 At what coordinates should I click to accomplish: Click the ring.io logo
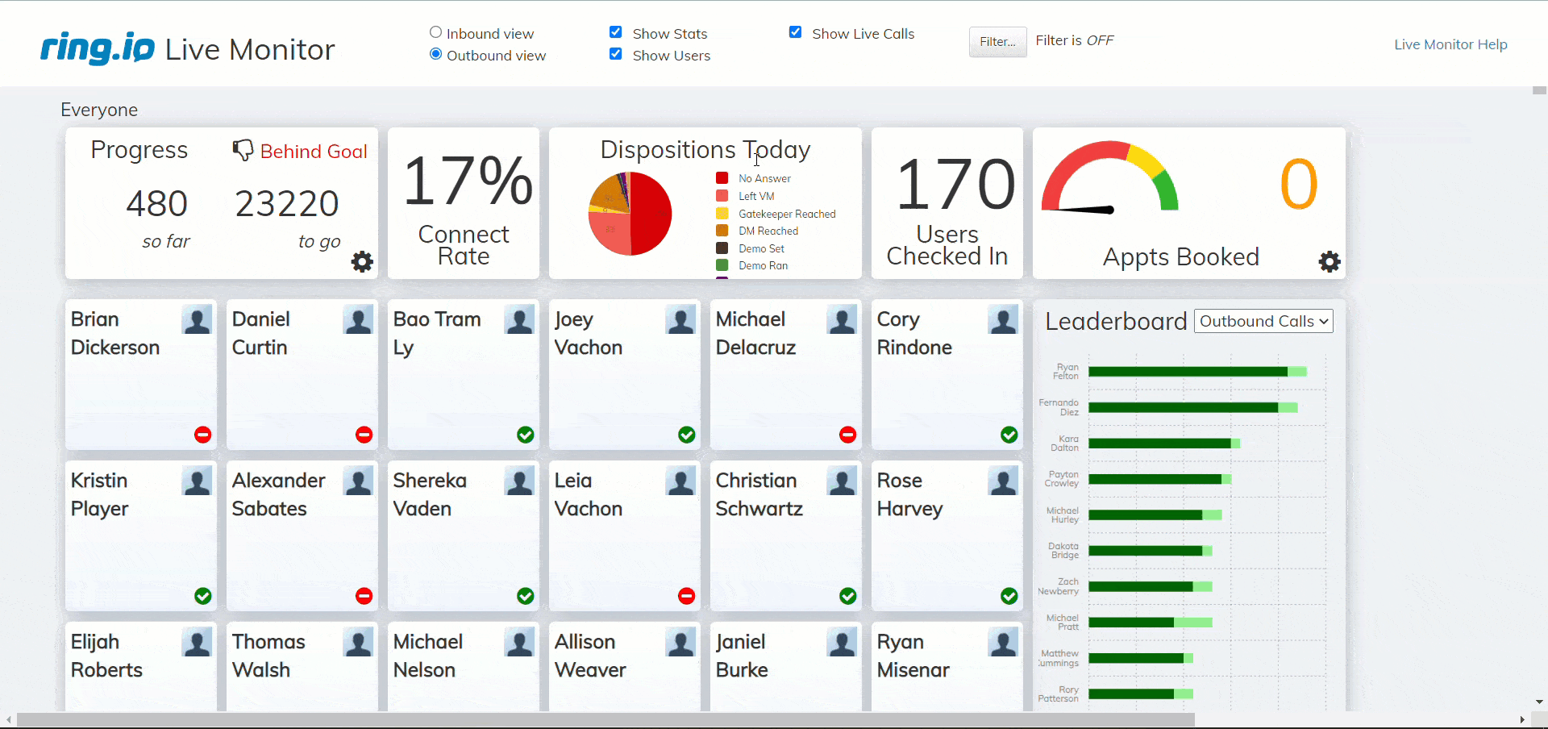97,48
